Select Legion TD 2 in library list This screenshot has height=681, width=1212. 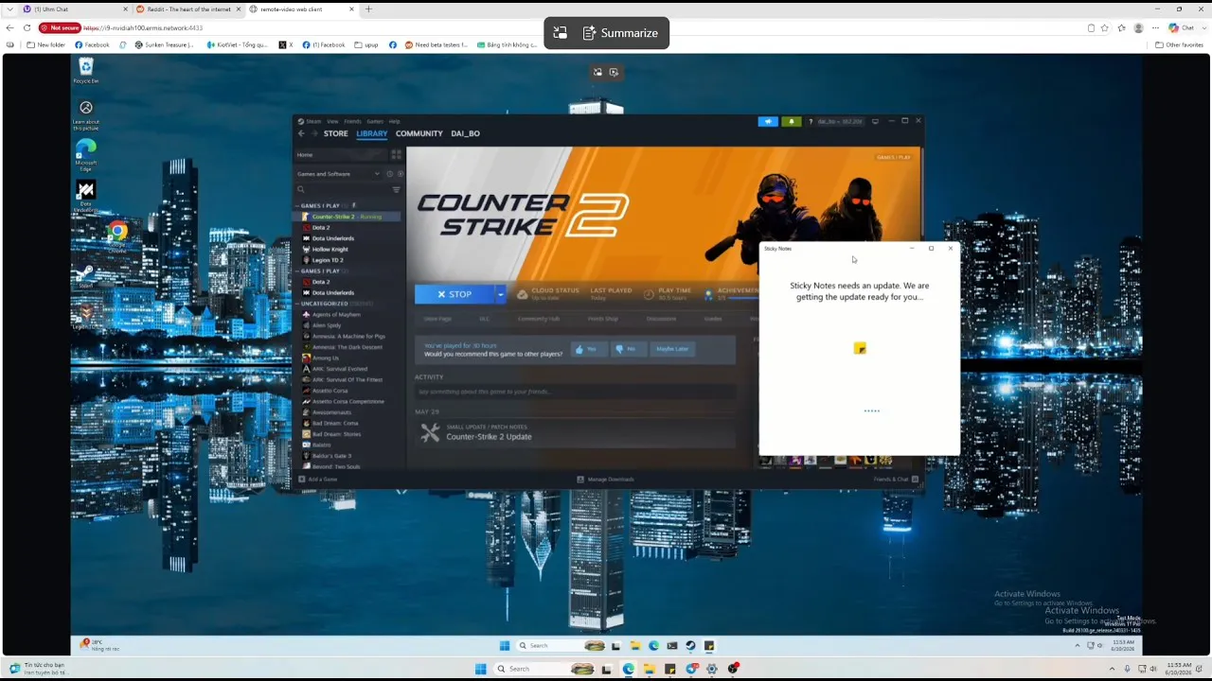(x=328, y=260)
